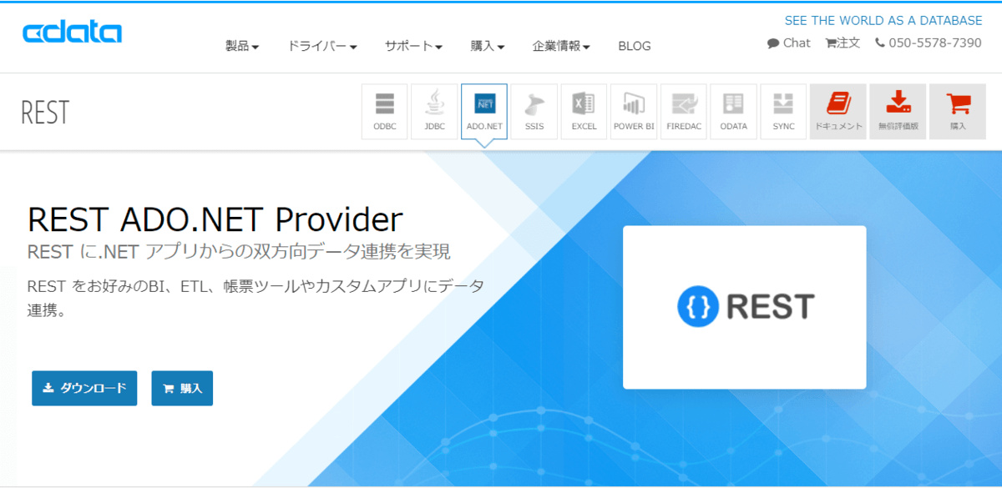Image resolution: width=1002 pixels, height=488 pixels.
Task: Expand the ドライバー menu
Action: (322, 46)
